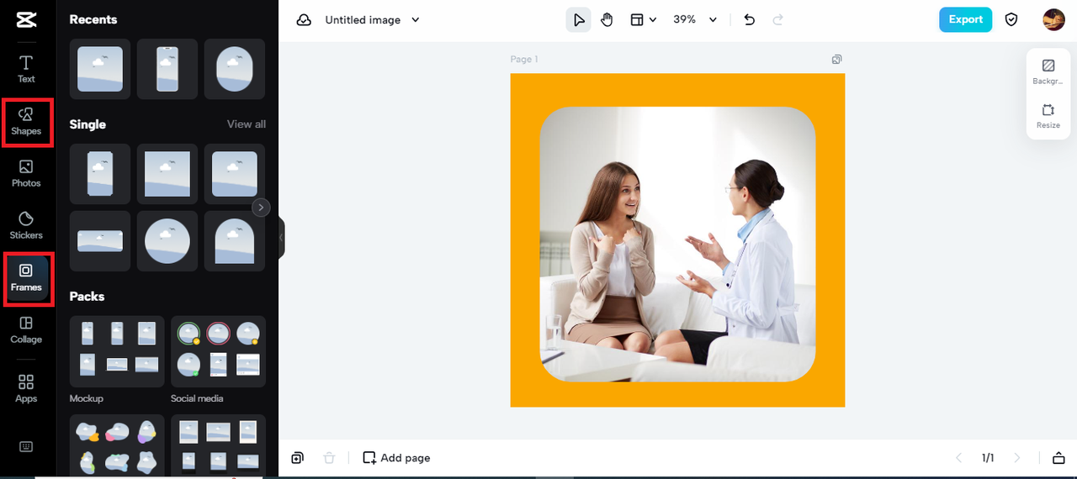
Task: Open the Shapes panel in sidebar
Action: pyautogui.click(x=26, y=122)
